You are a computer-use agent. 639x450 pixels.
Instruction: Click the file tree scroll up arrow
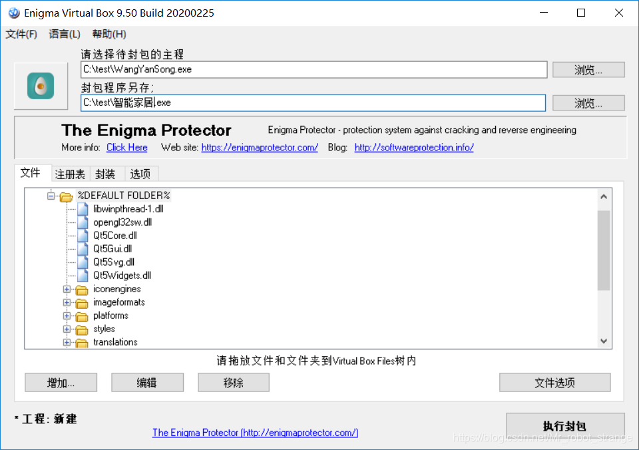point(604,197)
